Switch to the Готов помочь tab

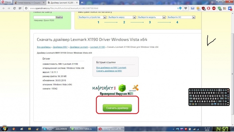(29, 3)
